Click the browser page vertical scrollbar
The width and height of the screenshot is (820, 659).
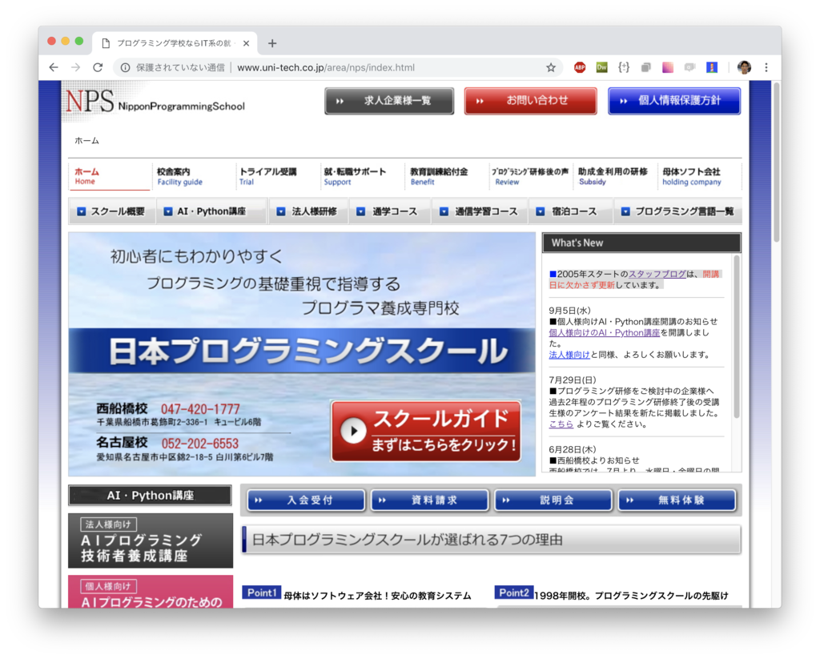[777, 162]
